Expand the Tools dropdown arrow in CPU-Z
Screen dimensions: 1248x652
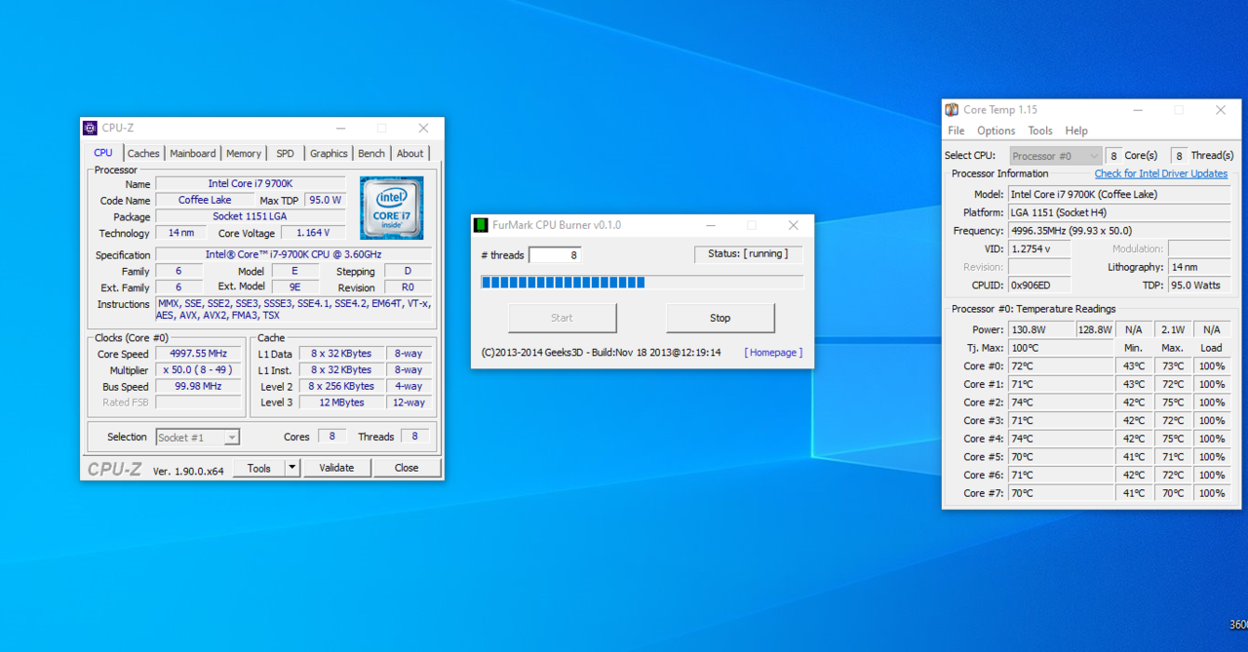coord(292,468)
